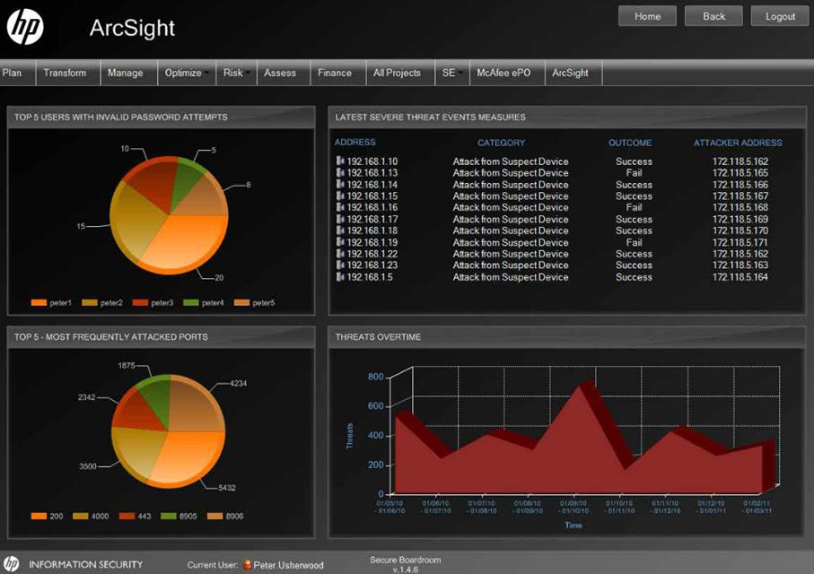The image size is (814, 574).
Task: Click attacker address 172.118.5.171
Action: 740,242
